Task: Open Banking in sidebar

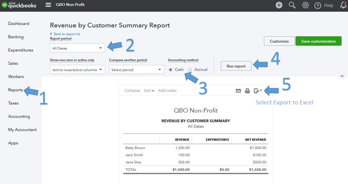Action: point(16,37)
